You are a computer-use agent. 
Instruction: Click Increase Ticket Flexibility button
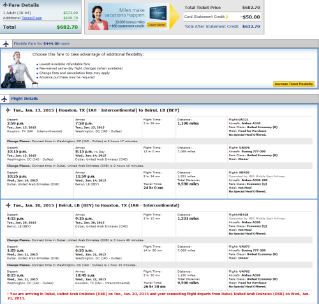293,84
